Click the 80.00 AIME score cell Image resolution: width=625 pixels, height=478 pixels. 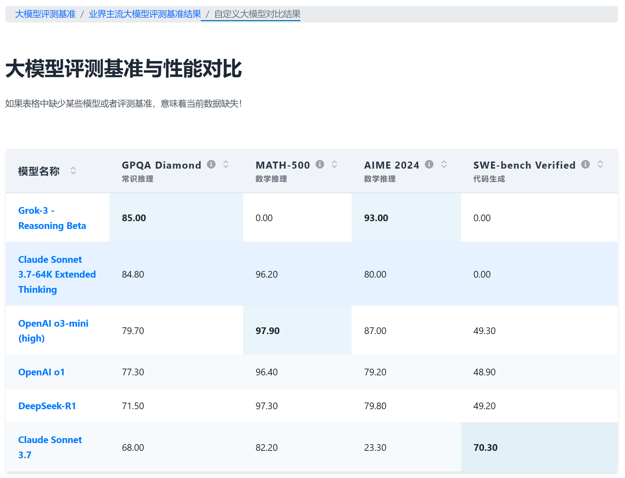[x=406, y=274]
